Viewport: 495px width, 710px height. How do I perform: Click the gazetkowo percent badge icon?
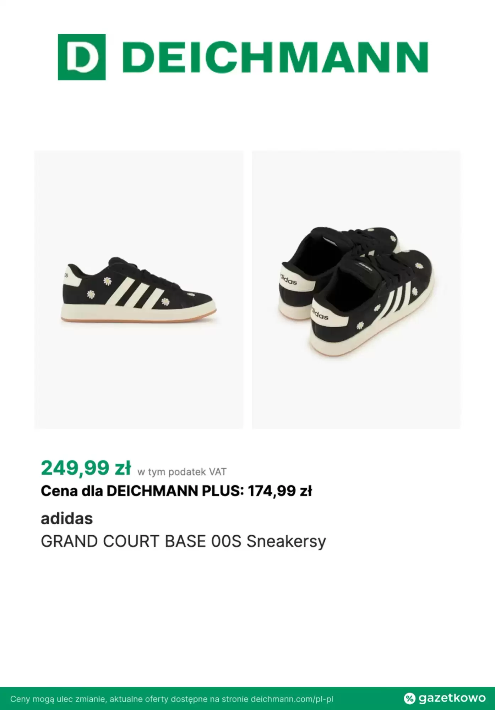click(x=409, y=698)
